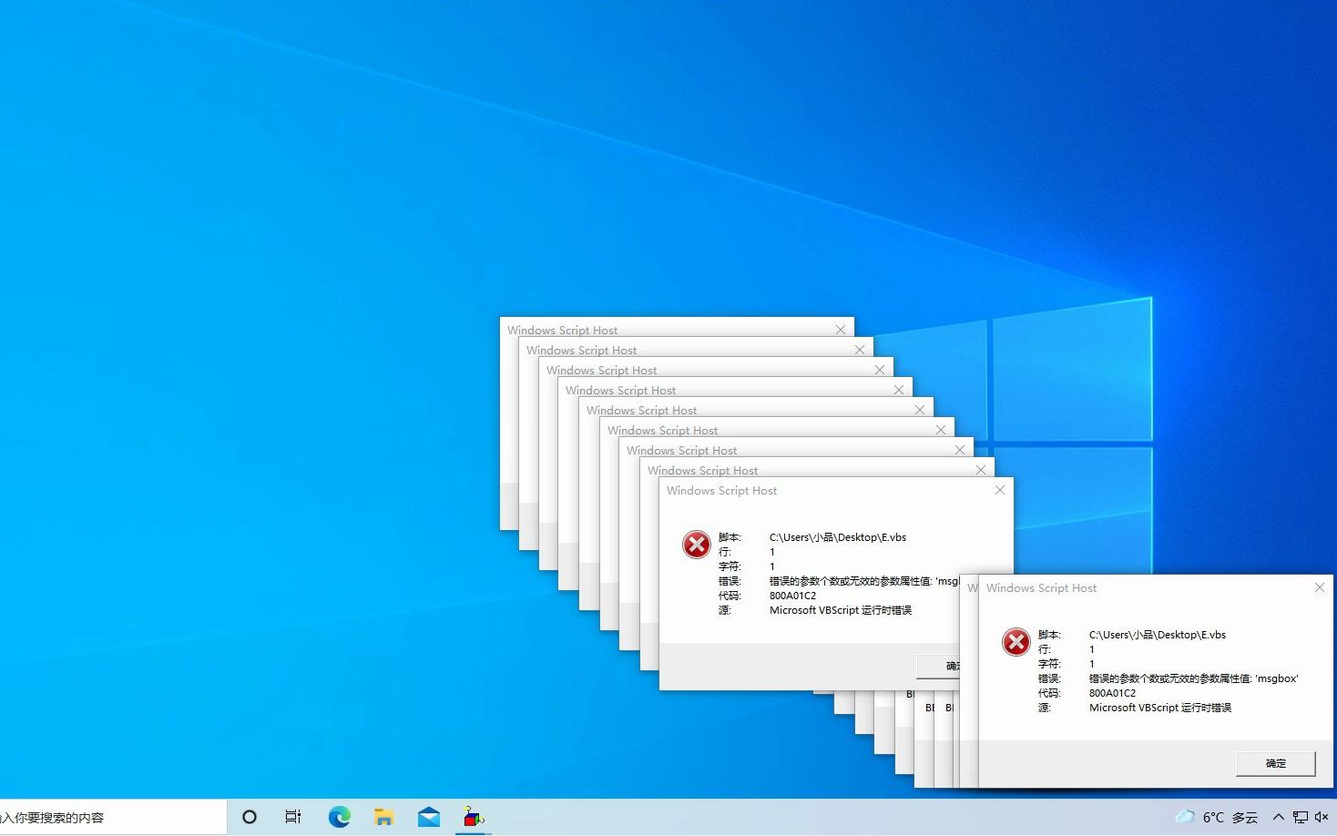Close the rightmost Windows Script Host dialog

1320,588
